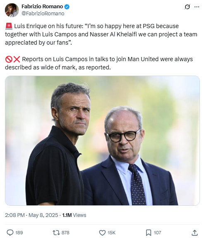Click the red siren emoji
Screen dimensions: 202x238
point(9,26)
